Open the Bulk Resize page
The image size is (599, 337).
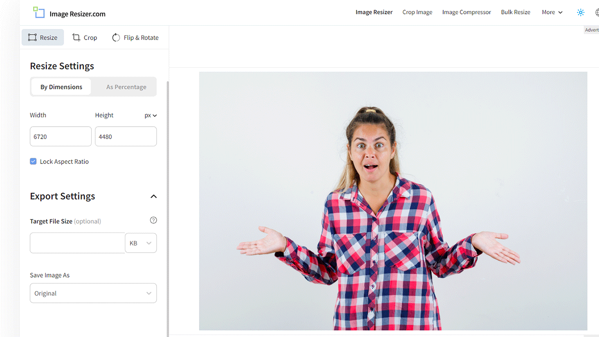(x=516, y=12)
